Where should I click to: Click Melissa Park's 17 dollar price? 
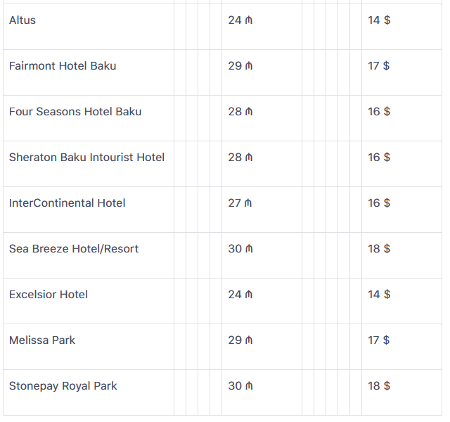379,340
